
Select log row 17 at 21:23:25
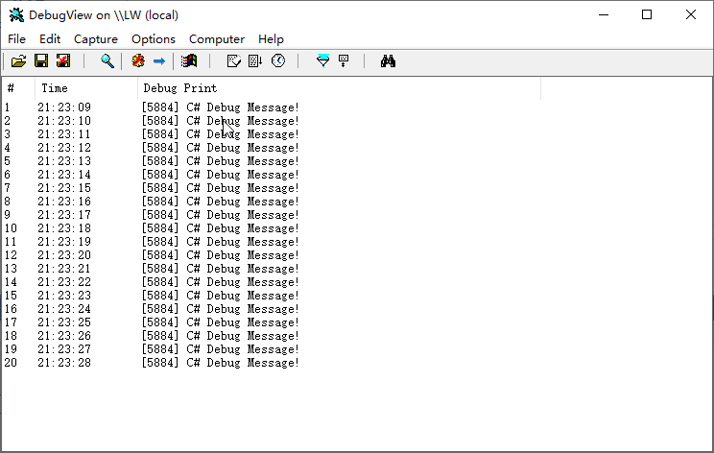(152, 322)
